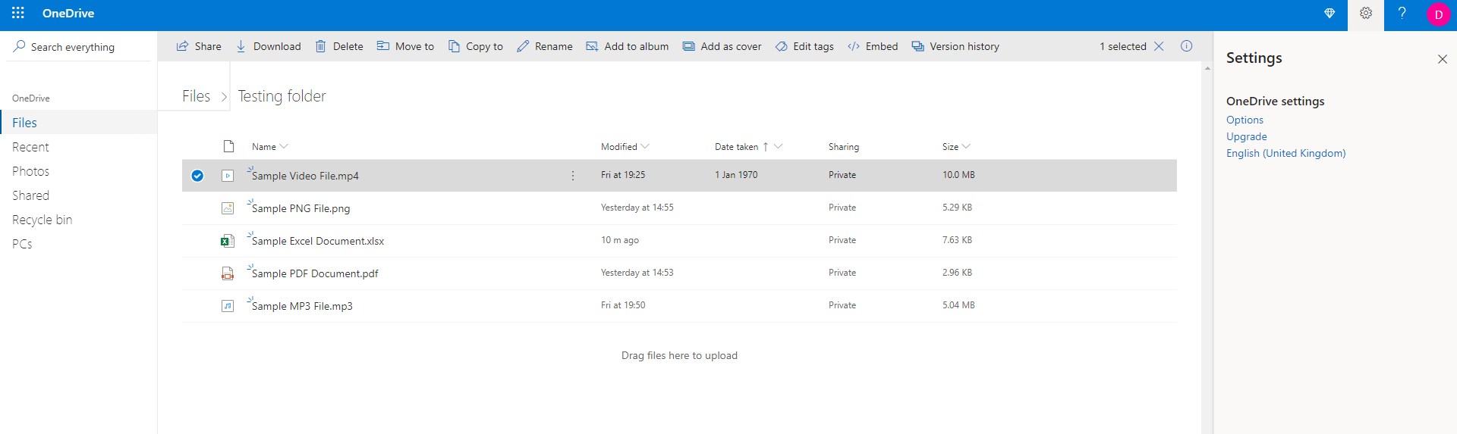Close the Settings panel
1457x434 pixels.
tap(1443, 59)
